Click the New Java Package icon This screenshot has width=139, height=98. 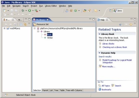tap(71, 11)
